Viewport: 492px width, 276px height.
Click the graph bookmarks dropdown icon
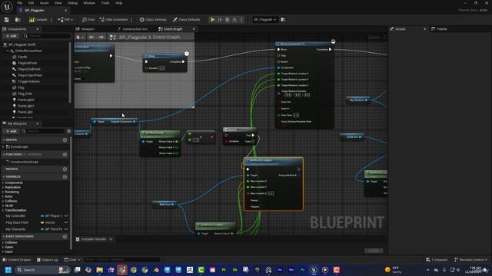tap(80, 38)
